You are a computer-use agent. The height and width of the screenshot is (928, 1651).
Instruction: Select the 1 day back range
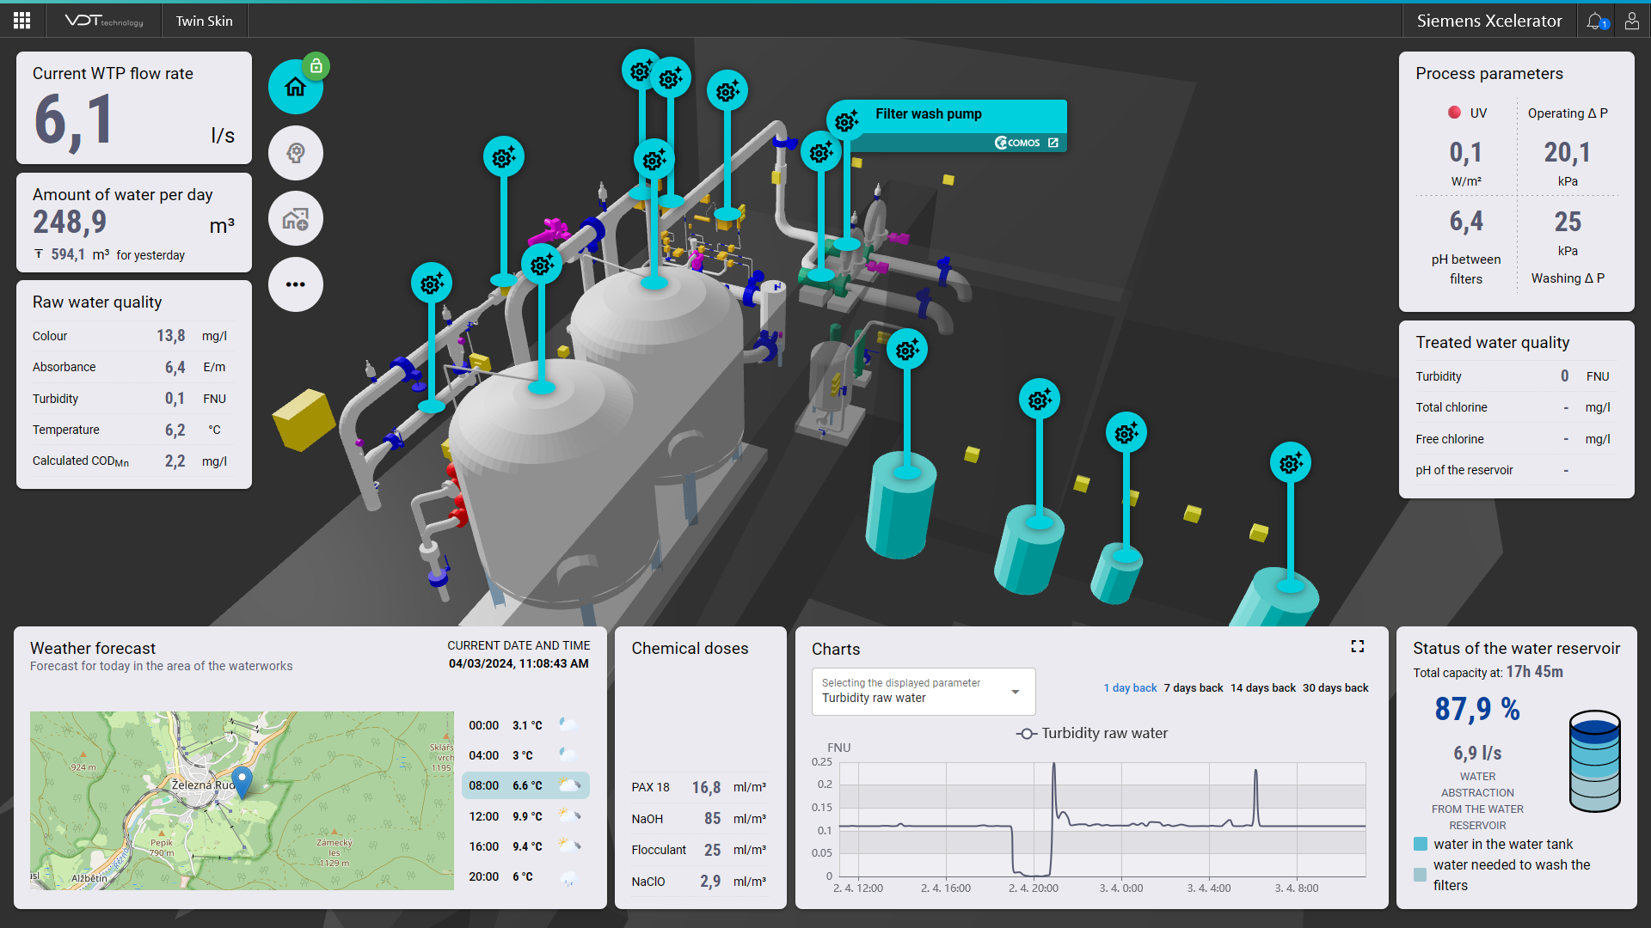pos(1130,688)
